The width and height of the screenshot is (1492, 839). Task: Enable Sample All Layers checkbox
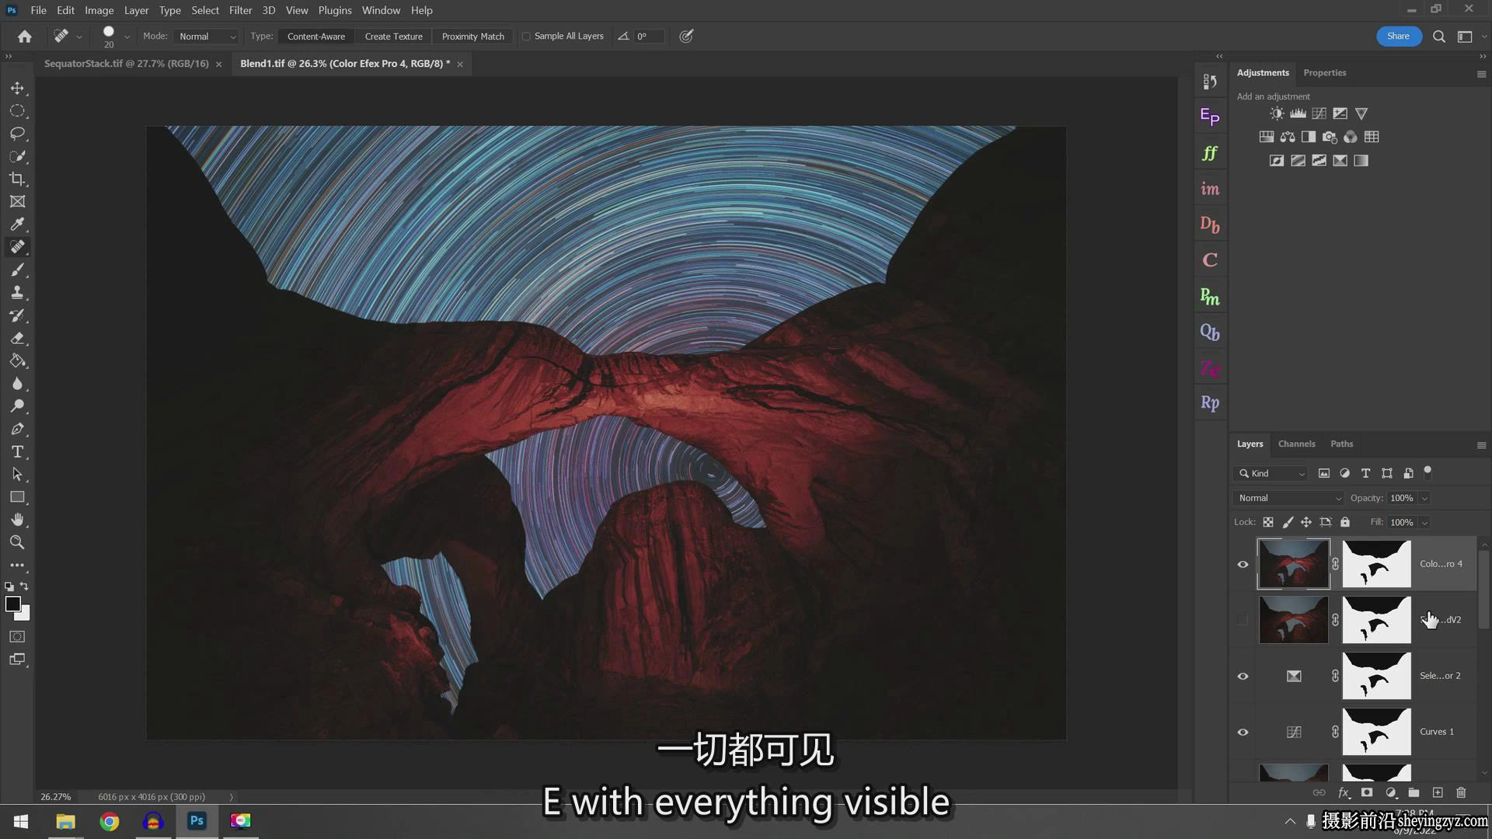pyautogui.click(x=526, y=37)
